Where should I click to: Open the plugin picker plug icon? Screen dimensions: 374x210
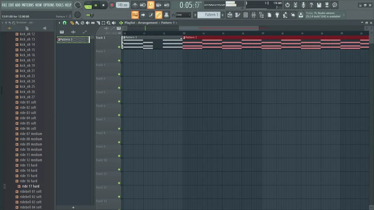277,15
